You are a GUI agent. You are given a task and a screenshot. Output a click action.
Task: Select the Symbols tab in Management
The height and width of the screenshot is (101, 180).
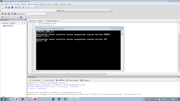[x=12, y=23]
